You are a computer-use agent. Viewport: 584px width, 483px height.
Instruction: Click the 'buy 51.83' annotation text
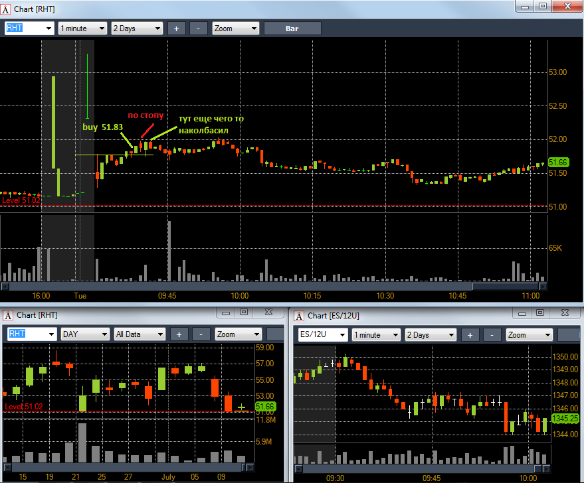point(102,127)
